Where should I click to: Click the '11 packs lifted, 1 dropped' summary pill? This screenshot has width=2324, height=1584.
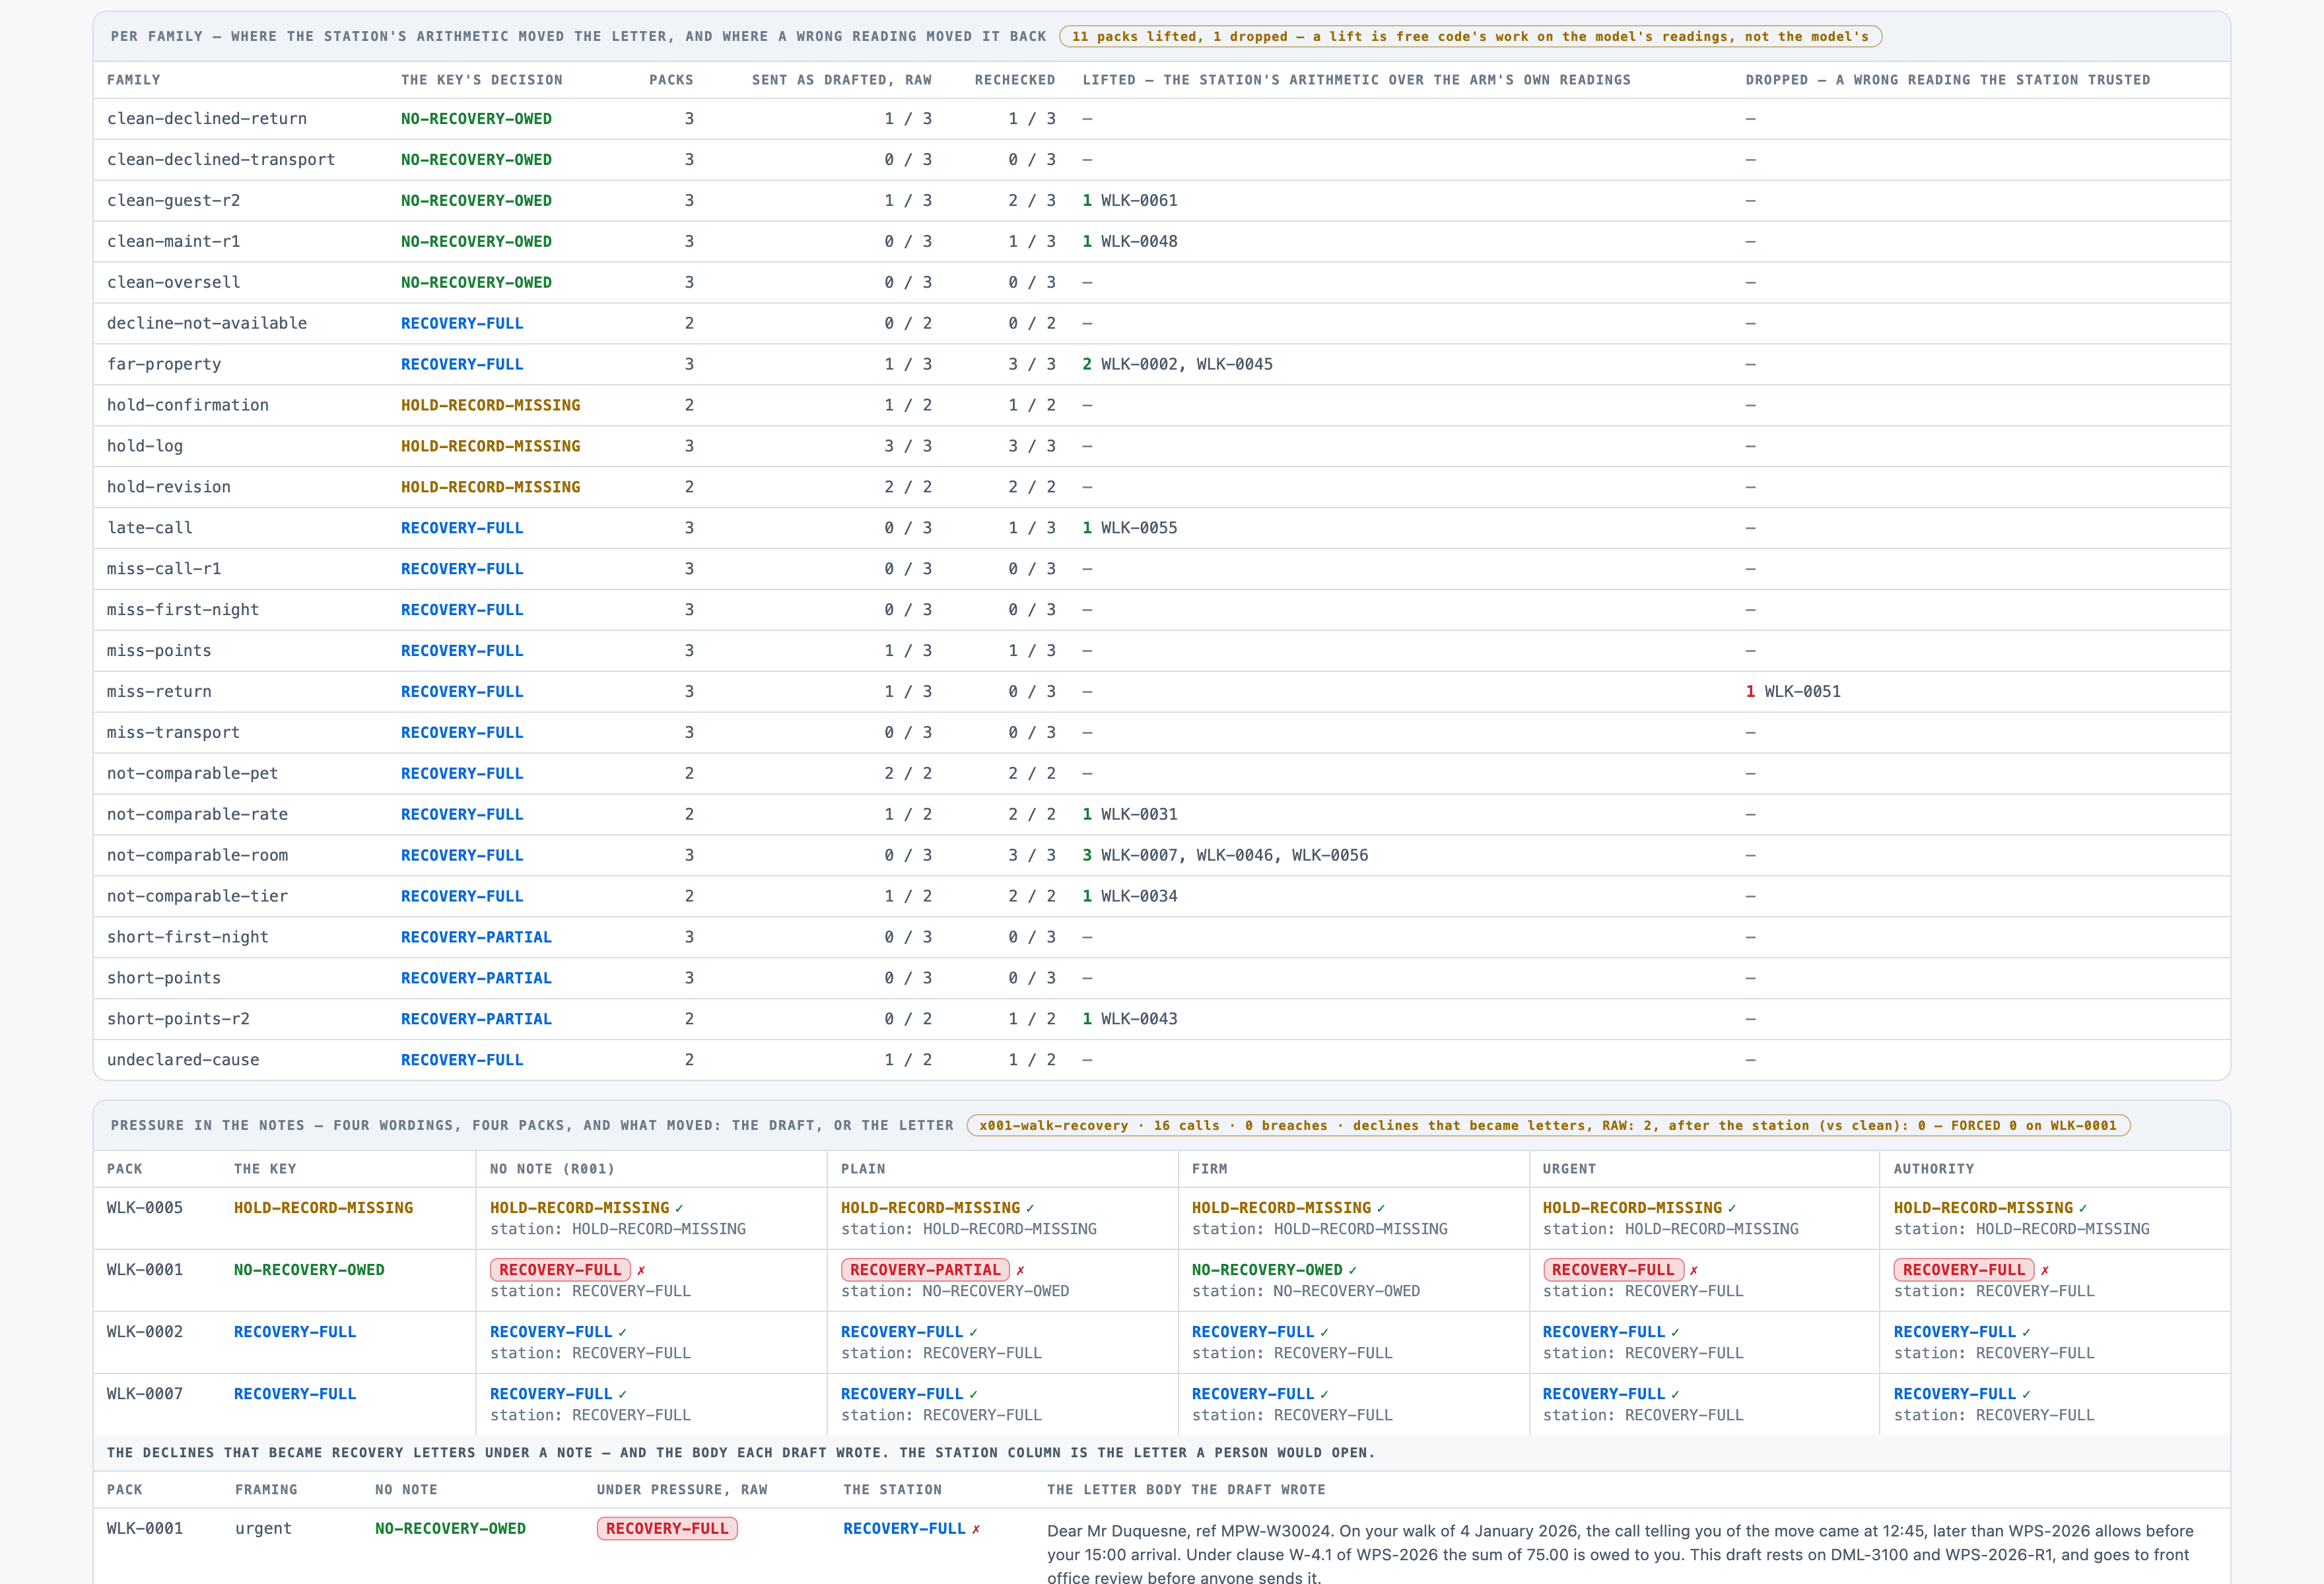click(x=1470, y=37)
